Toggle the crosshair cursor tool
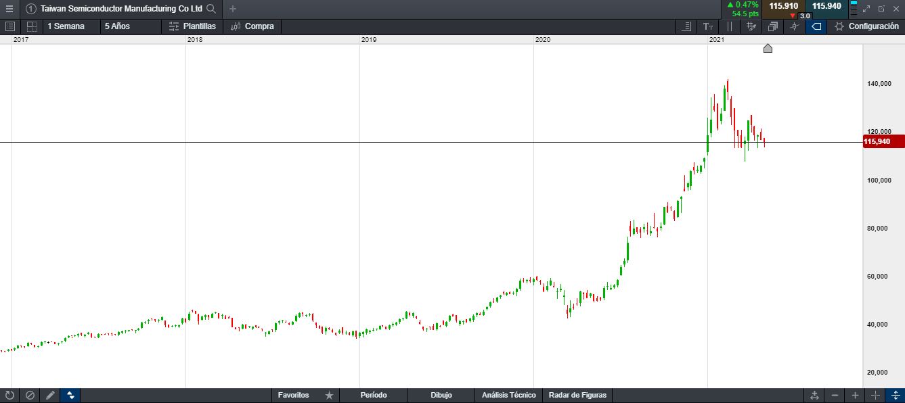Viewport: 905px width, 403px height. (x=795, y=26)
